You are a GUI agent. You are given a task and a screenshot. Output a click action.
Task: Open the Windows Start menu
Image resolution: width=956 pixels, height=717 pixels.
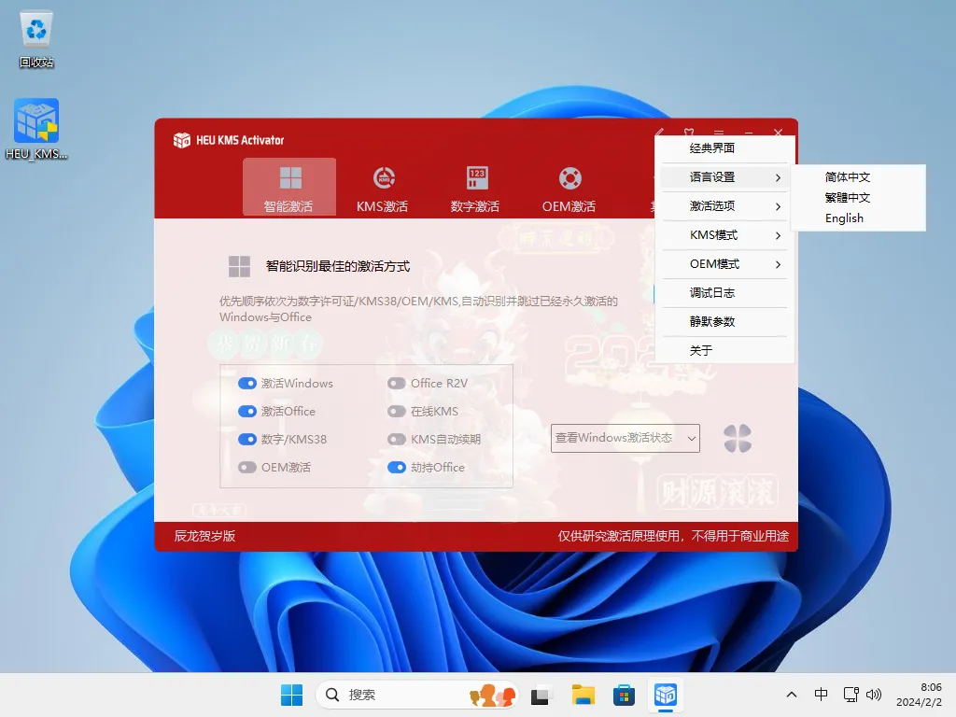[x=291, y=695]
